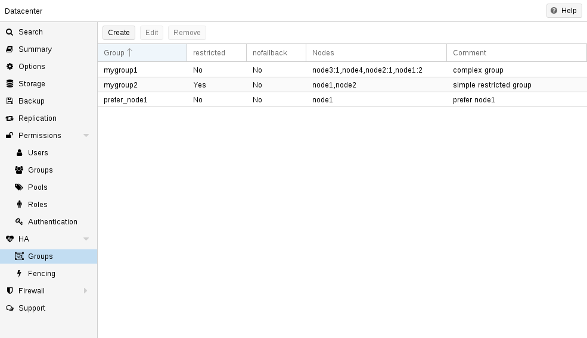
Task: Open the Authentication settings page
Action: click(x=52, y=222)
